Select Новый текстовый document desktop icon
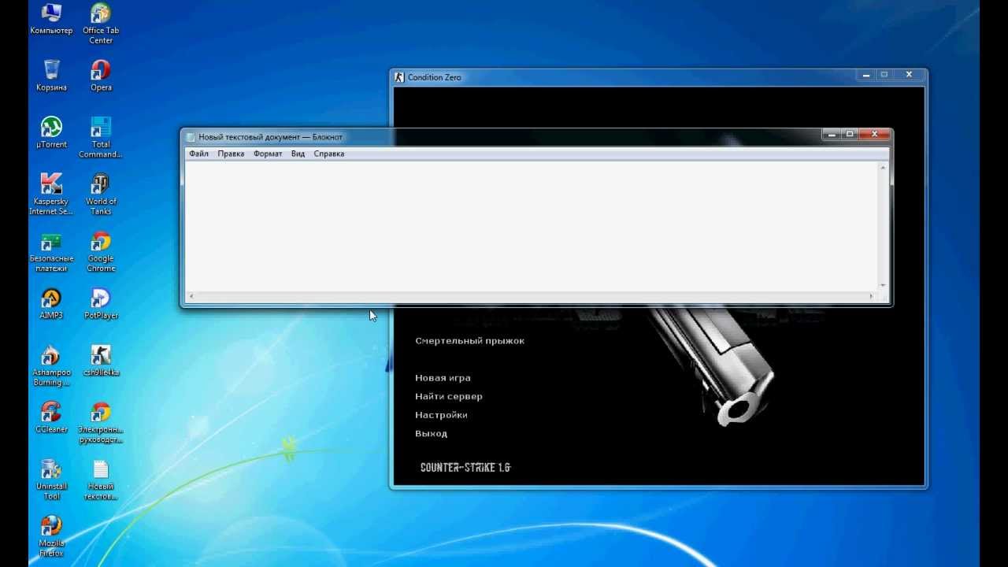1008x567 pixels. coord(101,479)
